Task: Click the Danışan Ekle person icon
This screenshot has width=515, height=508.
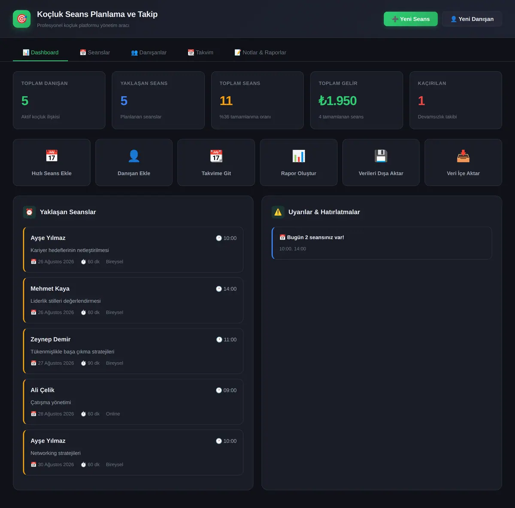Action: click(134, 155)
